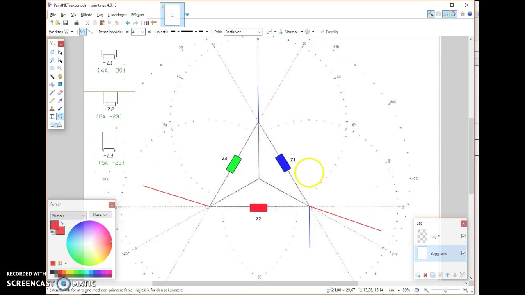Select the Line/Curve tool
Screen dimensions: 525x295
click(x=60, y=117)
